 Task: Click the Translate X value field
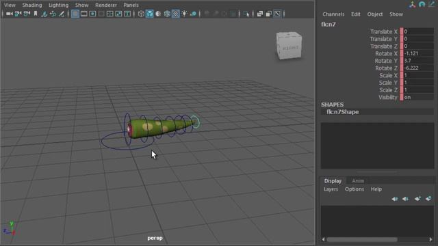pos(418,31)
